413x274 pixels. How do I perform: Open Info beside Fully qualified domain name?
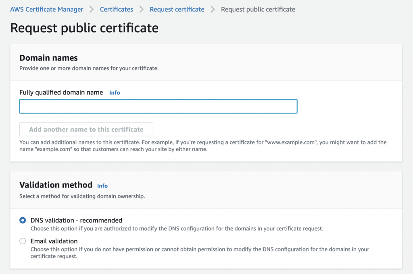115,93
